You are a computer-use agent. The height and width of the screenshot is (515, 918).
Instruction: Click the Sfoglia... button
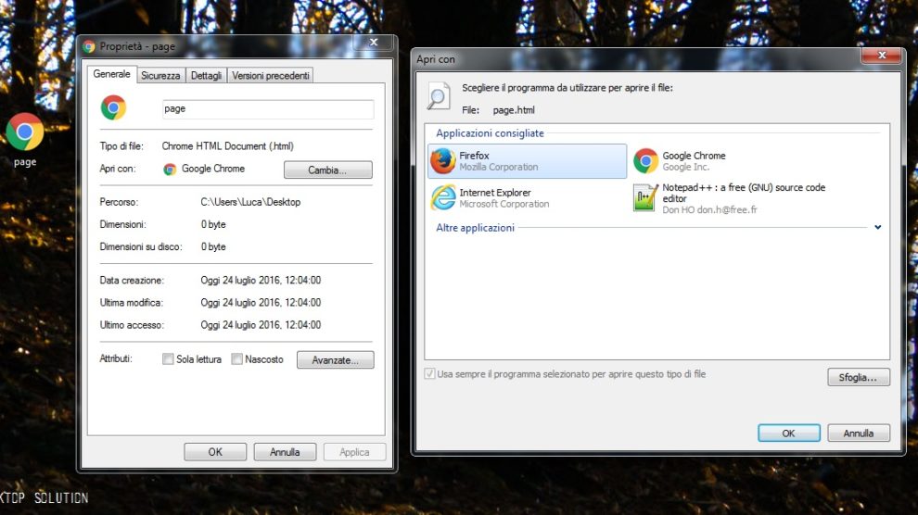click(x=859, y=377)
